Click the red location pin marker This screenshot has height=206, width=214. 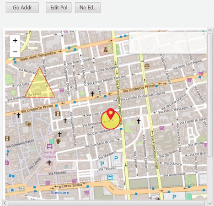coord(111,114)
